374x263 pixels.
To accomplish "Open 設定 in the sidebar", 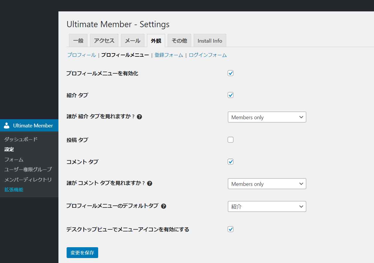I will tap(9, 149).
